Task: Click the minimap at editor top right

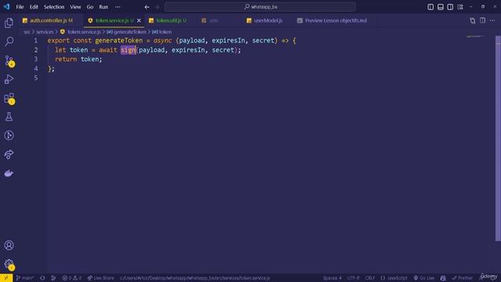Action: tap(475, 37)
